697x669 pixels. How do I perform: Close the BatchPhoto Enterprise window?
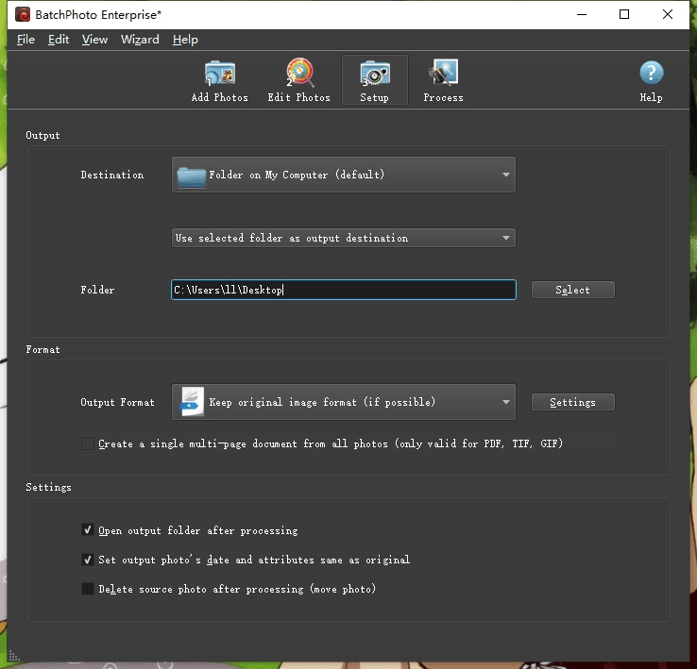(x=667, y=15)
